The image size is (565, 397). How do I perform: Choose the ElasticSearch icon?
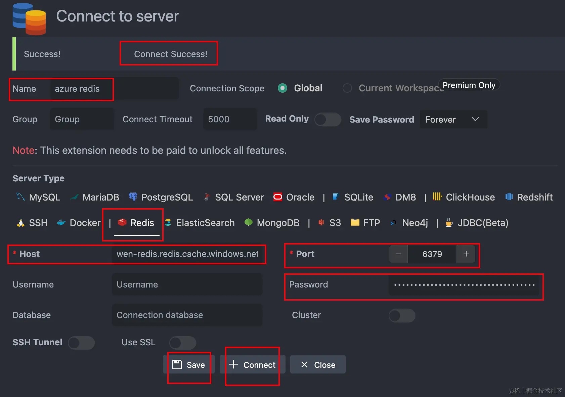168,222
